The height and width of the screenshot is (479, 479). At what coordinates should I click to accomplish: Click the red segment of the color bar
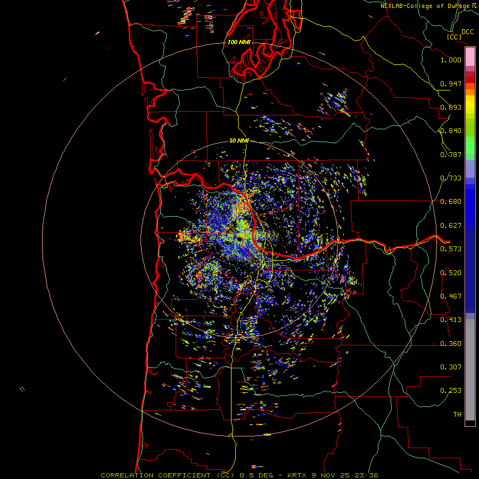click(470, 80)
